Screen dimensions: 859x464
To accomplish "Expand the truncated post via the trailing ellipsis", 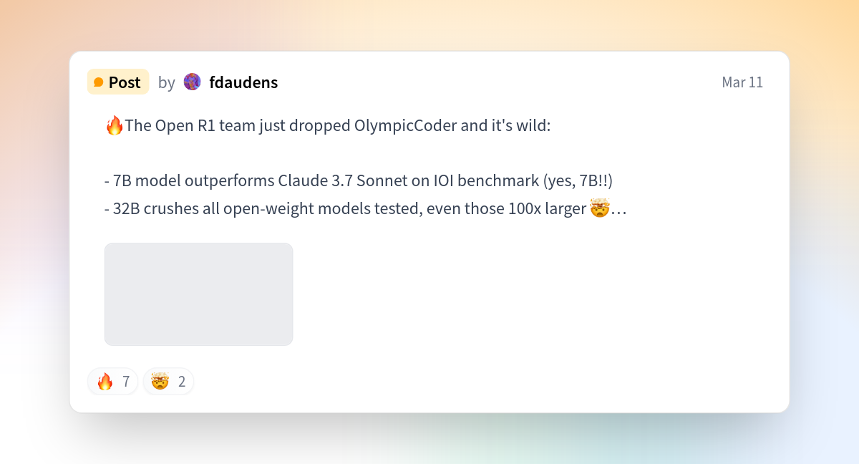I will point(618,209).
